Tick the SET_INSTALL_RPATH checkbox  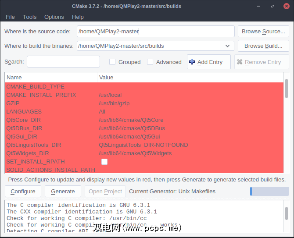coord(104,162)
